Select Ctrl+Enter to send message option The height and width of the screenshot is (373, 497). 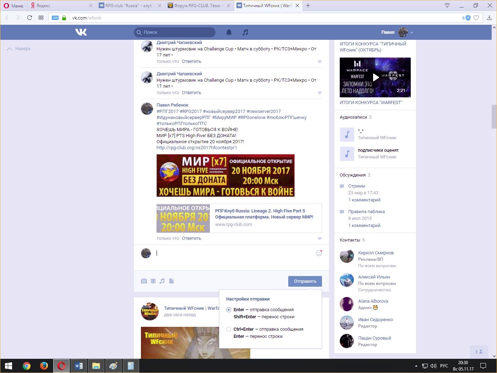(229, 329)
